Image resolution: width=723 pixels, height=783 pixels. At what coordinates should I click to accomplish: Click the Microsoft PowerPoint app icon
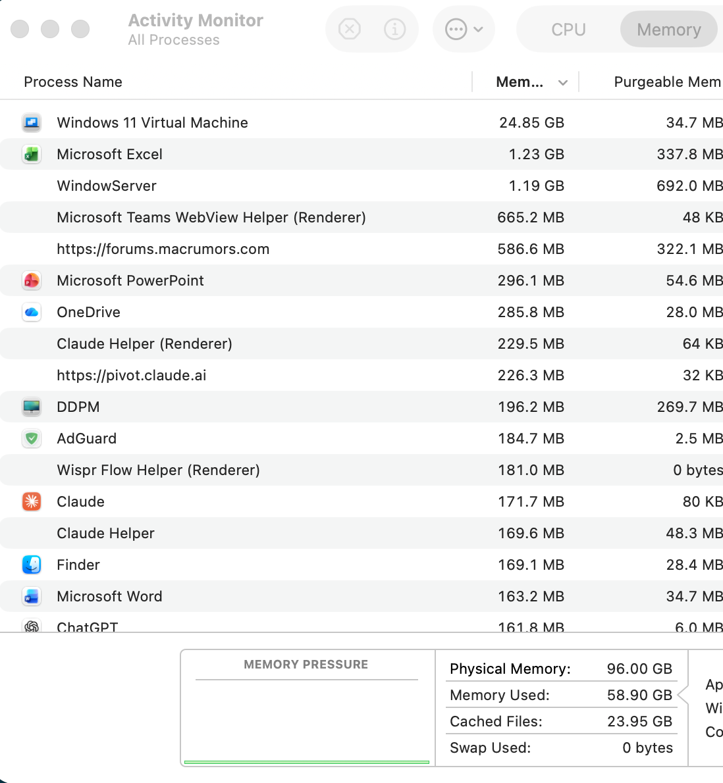point(32,281)
